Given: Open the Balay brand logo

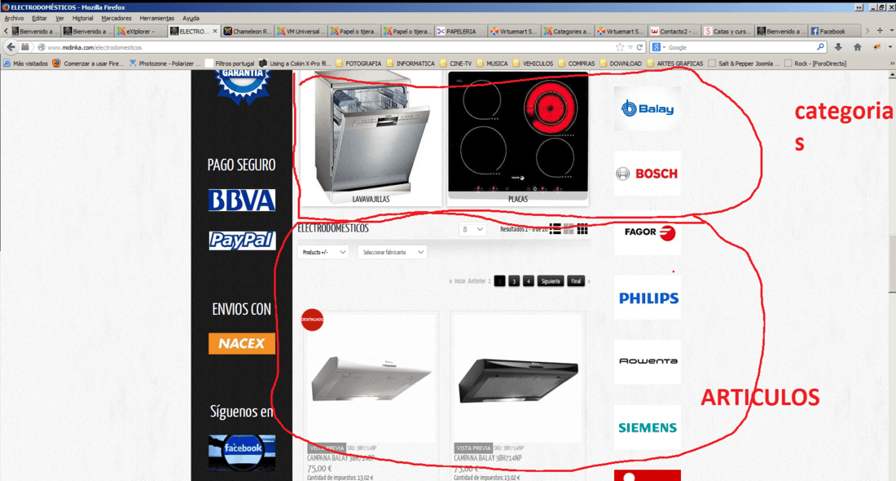Looking at the screenshot, I should pyautogui.click(x=648, y=108).
